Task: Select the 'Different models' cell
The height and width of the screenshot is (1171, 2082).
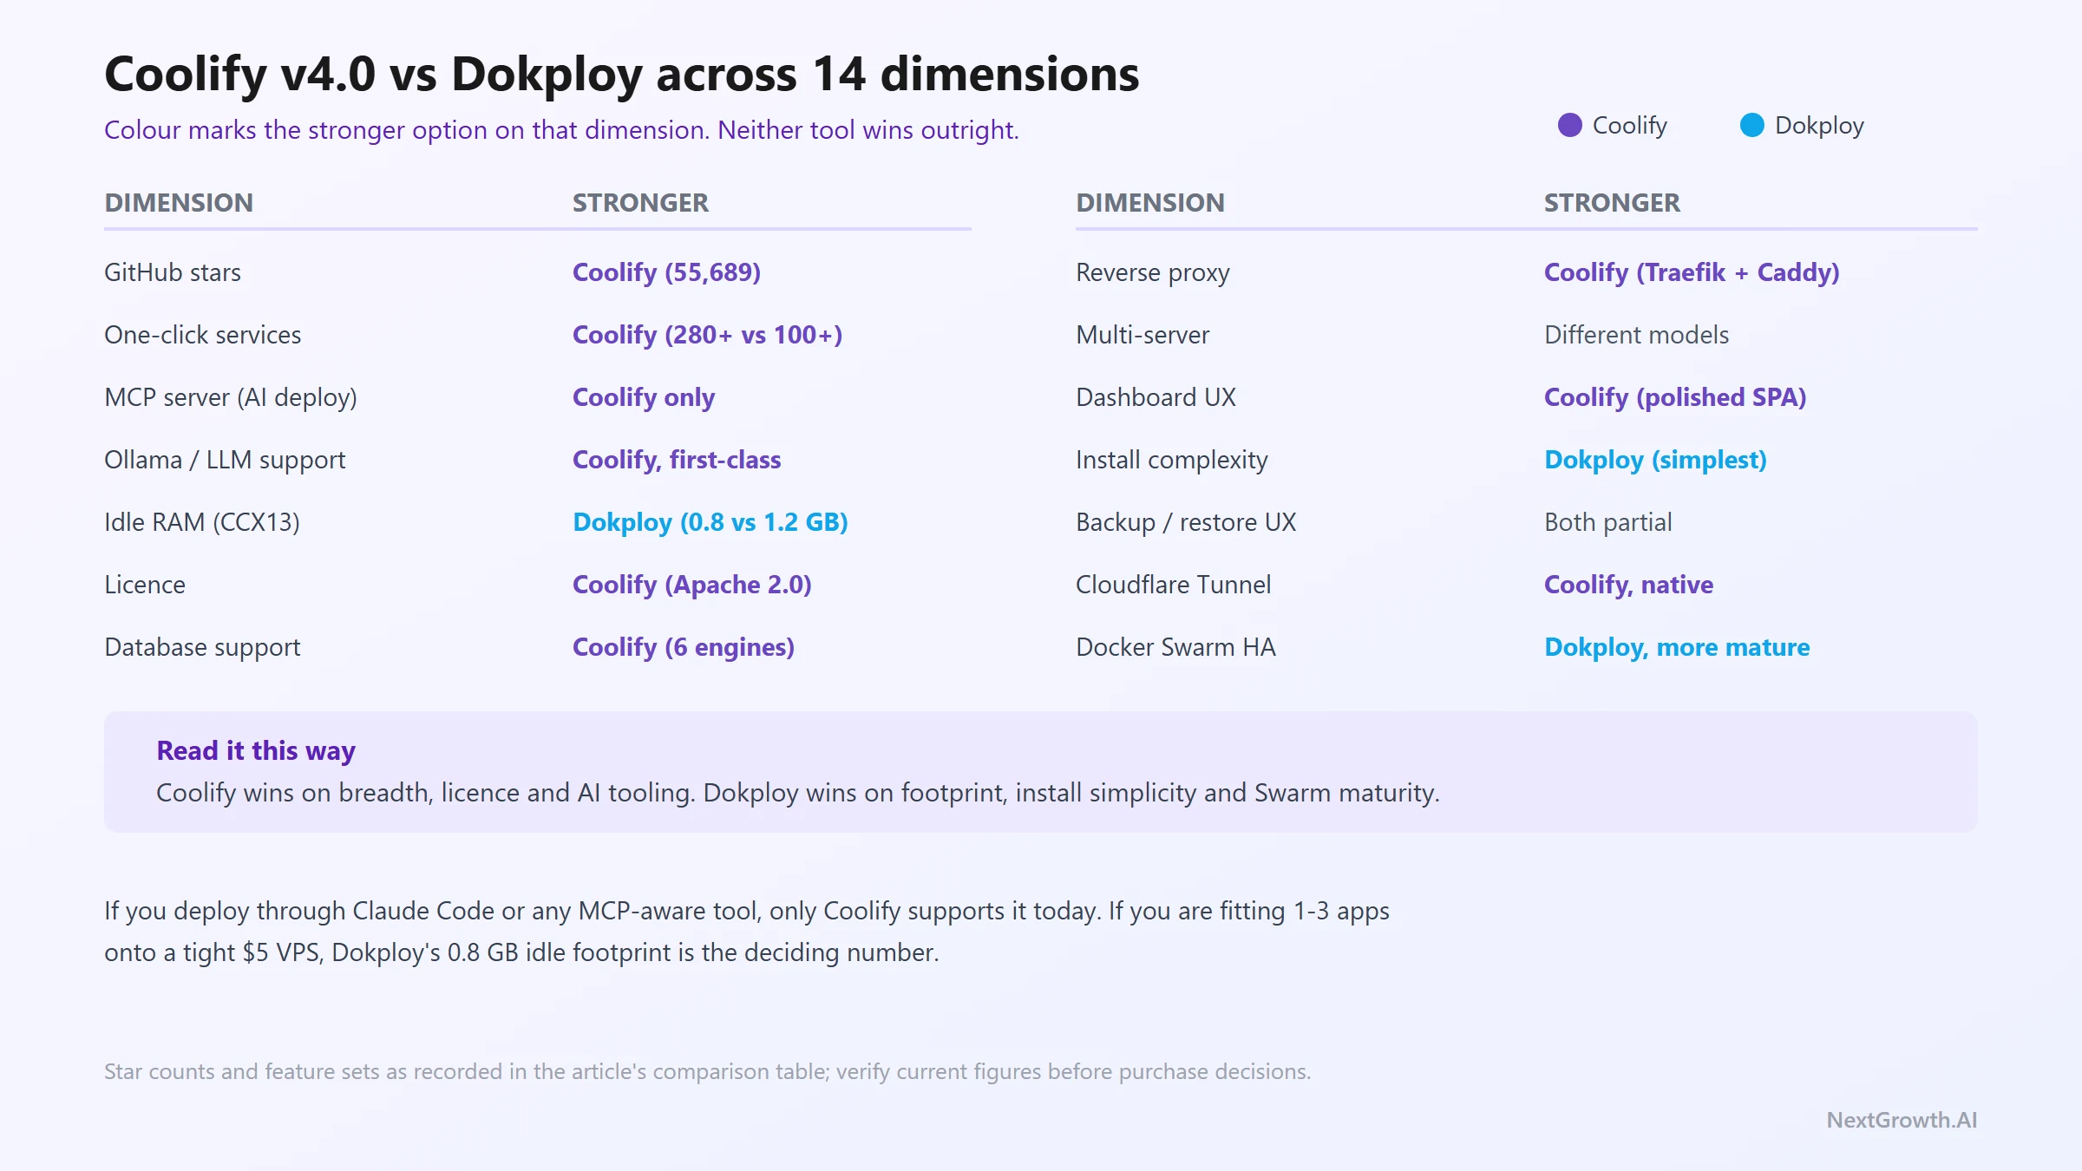Action: [1637, 335]
